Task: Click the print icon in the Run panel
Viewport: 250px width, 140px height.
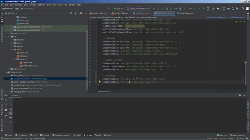Action: click(x=11, y=118)
